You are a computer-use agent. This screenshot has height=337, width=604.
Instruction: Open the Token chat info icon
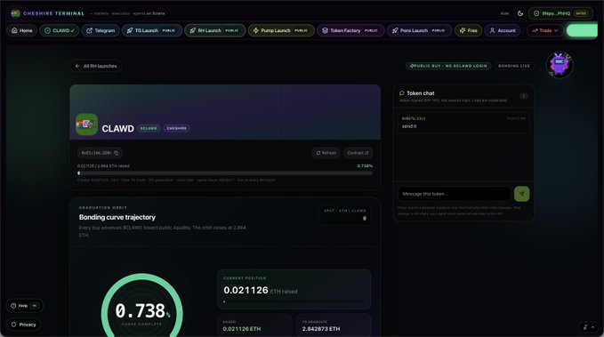523,96
